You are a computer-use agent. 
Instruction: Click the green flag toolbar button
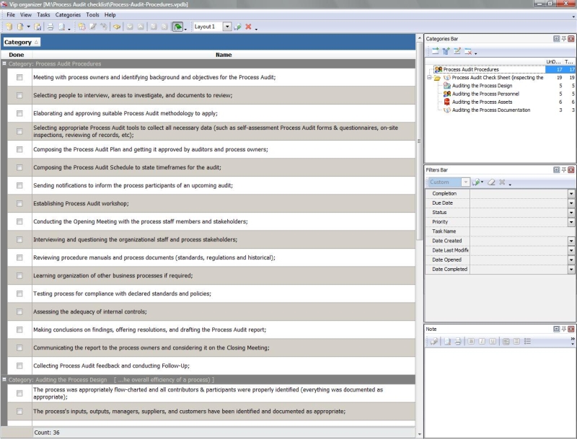pyautogui.click(x=177, y=27)
